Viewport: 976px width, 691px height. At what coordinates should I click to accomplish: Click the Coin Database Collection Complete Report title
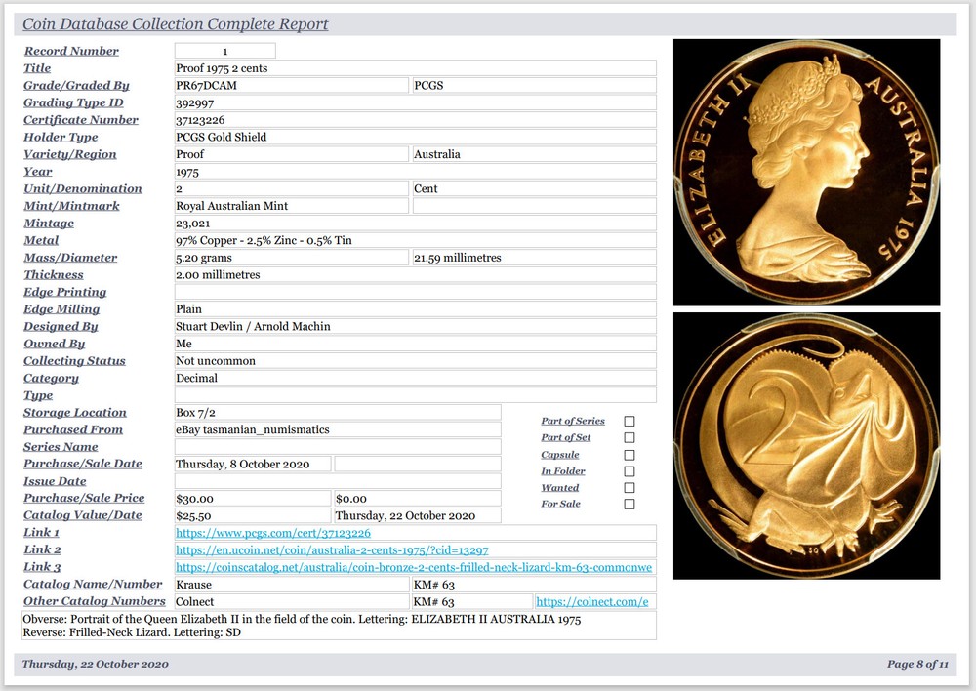(174, 22)
